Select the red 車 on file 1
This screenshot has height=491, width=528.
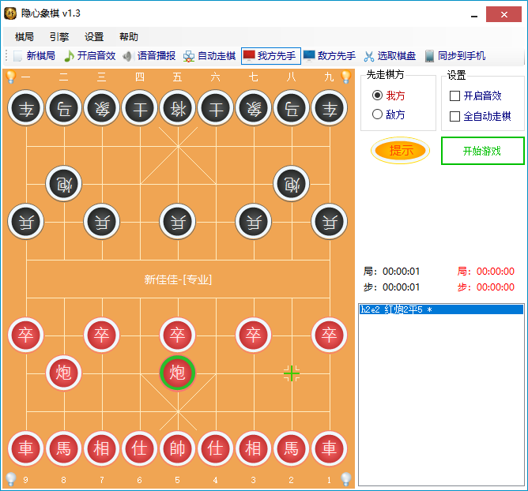330,448
